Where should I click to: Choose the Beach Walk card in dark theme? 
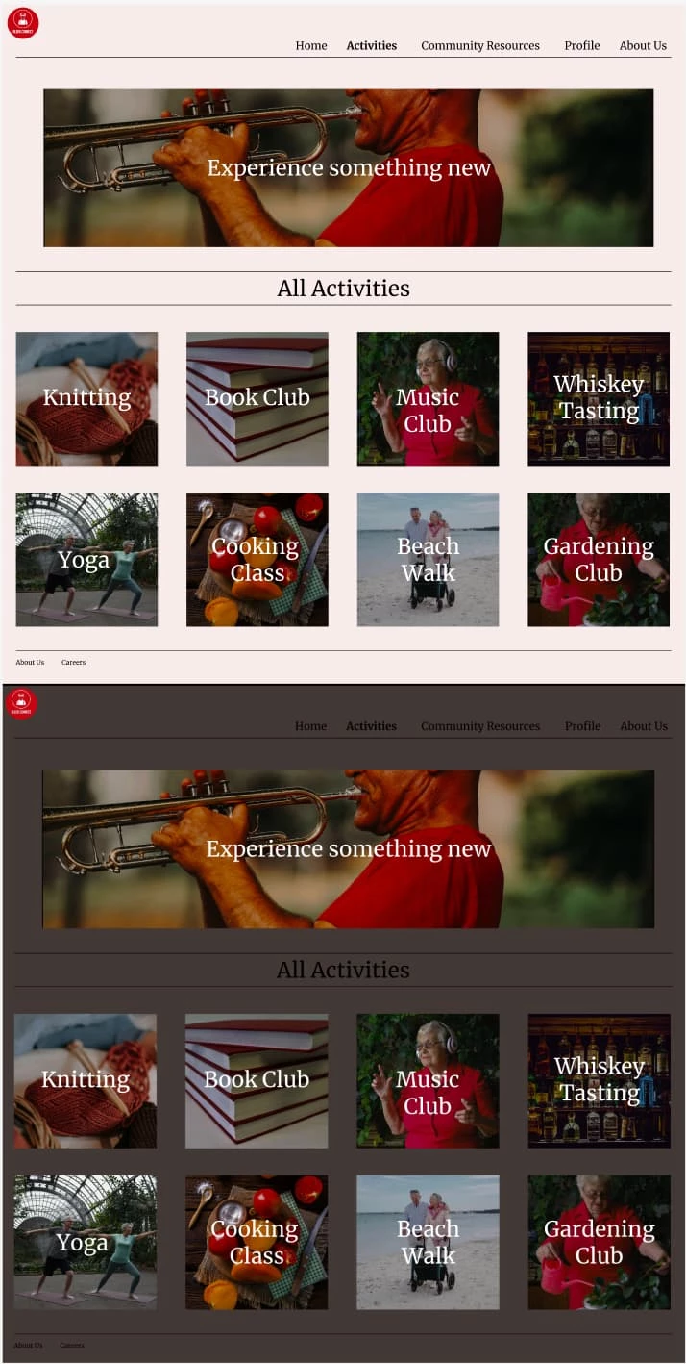click(428, 1242)
